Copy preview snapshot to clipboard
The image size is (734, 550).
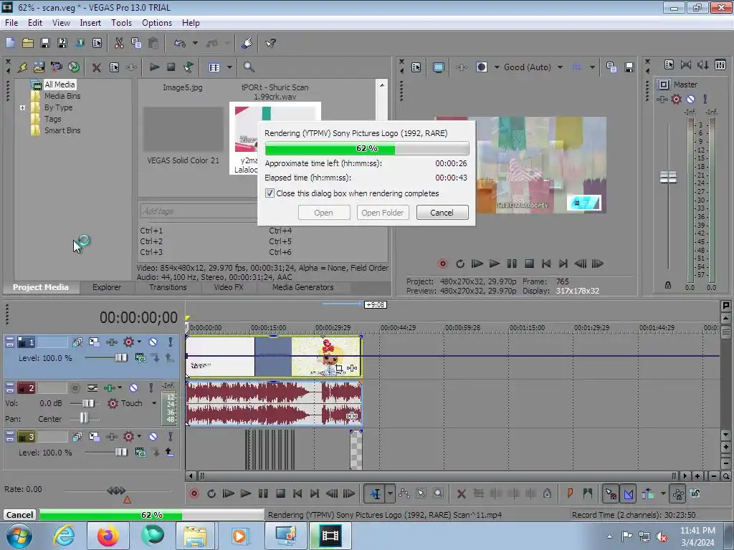coord(611,67)
